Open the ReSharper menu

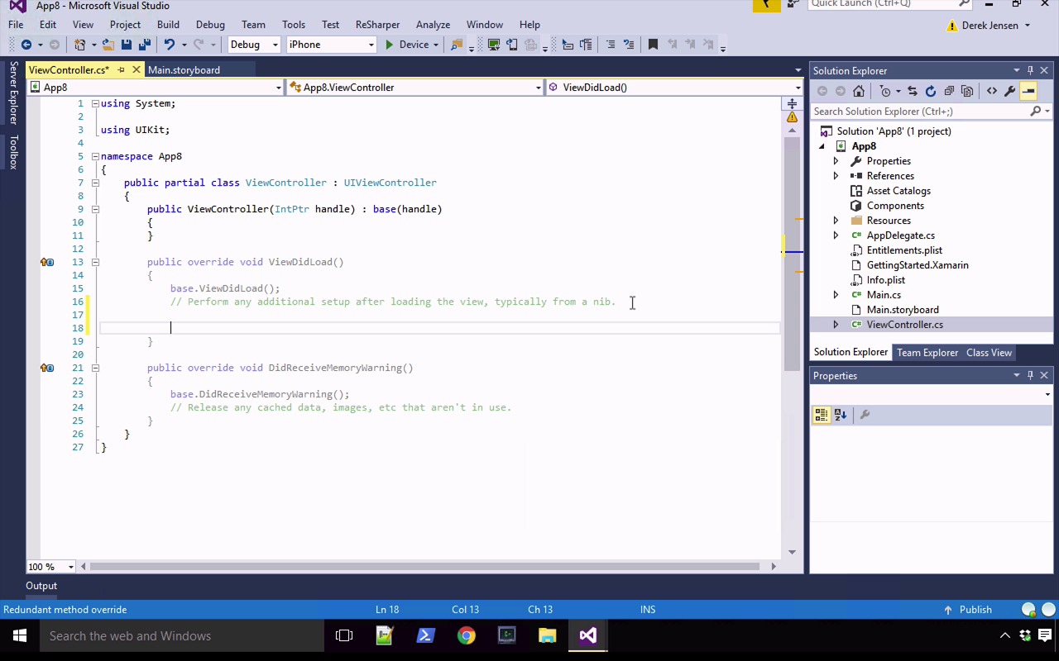point(377,25)
